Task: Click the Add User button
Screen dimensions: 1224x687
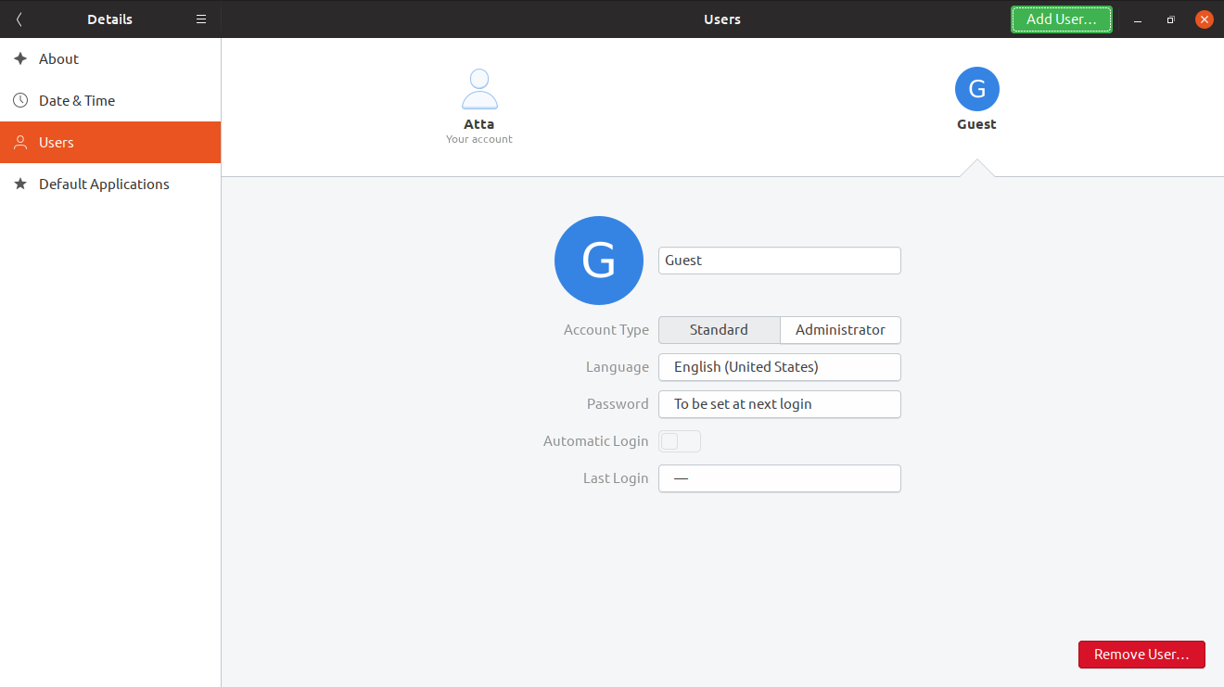Action: [1061, 19]
